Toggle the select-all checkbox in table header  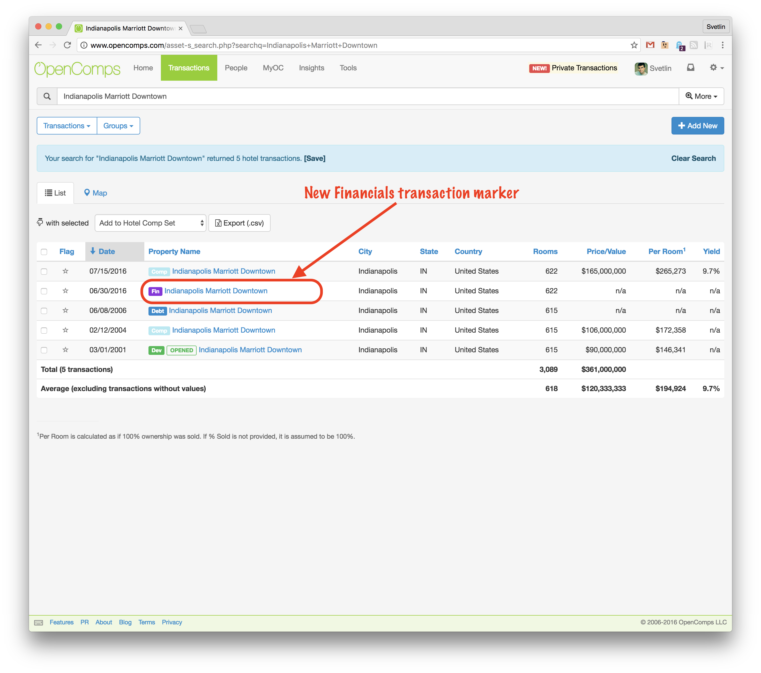[x=44, y=252]
